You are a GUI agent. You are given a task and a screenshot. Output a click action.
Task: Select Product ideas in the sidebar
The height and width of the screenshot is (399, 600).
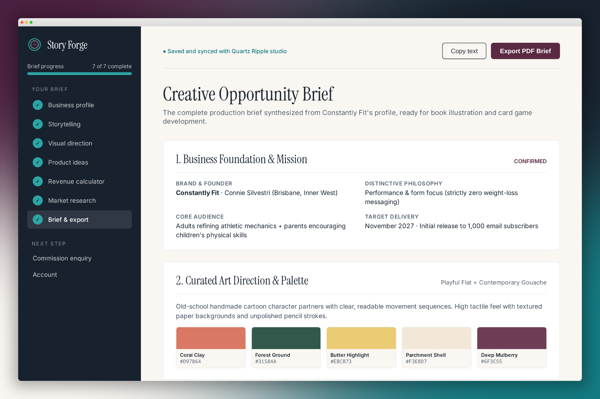pos(79,162)
